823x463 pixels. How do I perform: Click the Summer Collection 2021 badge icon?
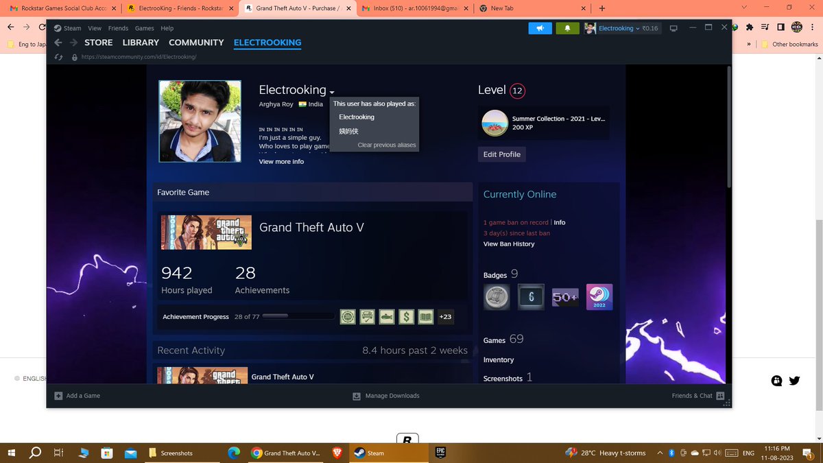click(495, 123)
